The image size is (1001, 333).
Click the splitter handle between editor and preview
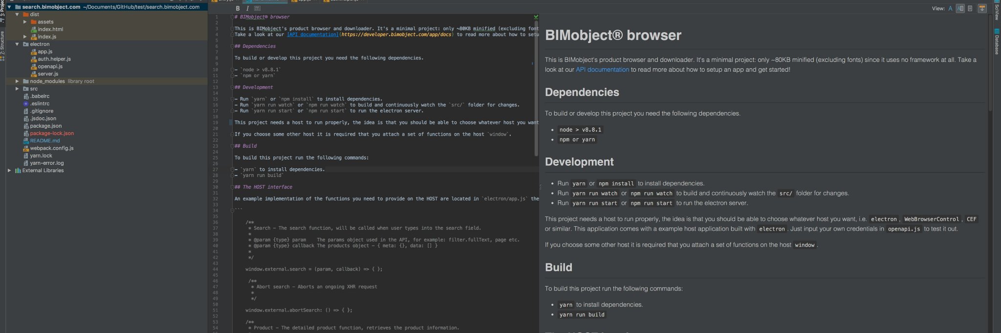pyautogui.click(x=540, y=187)
